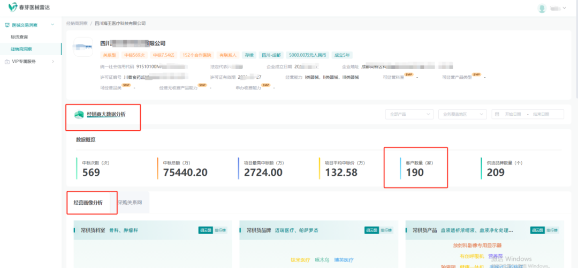Open the 业务覆盖地区 dropdown
The width and height of the screenshot is (578, 268).
pyautogui.click(x=462, y=114)
